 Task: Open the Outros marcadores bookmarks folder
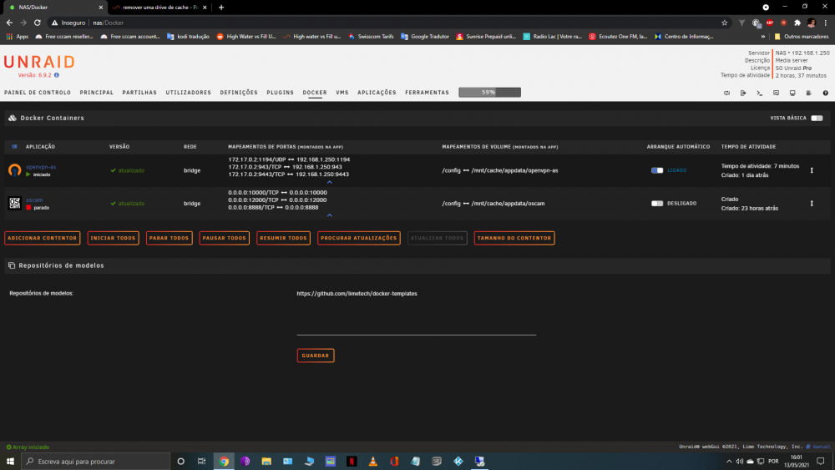tap(802, 37)
